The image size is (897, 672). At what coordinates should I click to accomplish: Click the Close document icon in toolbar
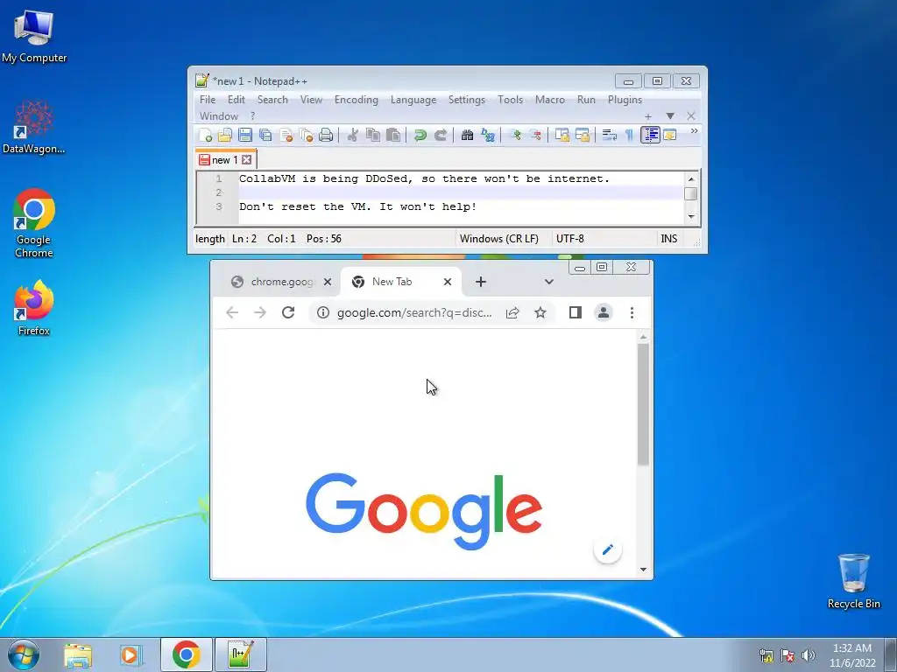tap(286, 135)
